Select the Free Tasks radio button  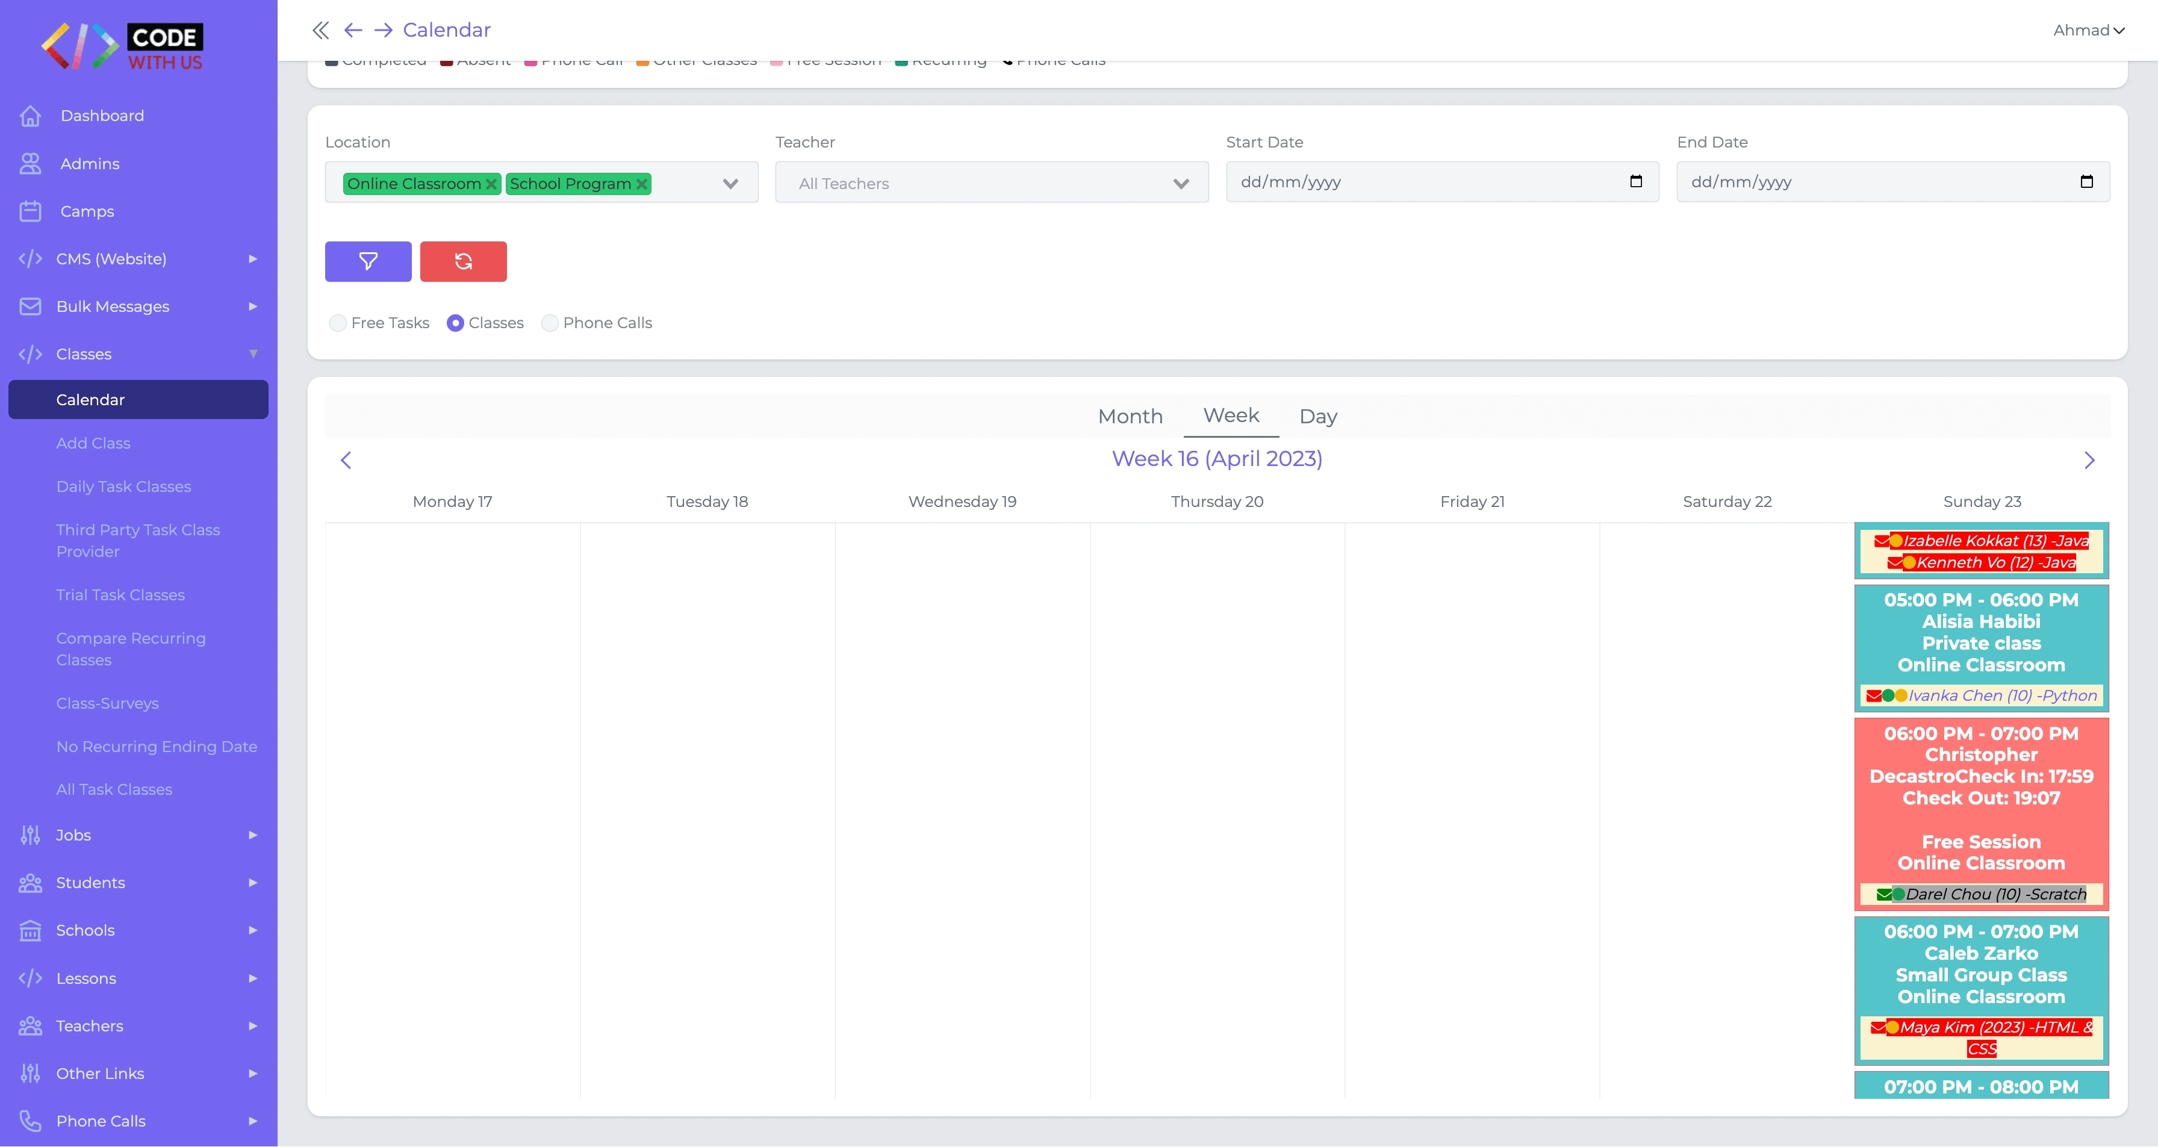(x=338, y=323)
